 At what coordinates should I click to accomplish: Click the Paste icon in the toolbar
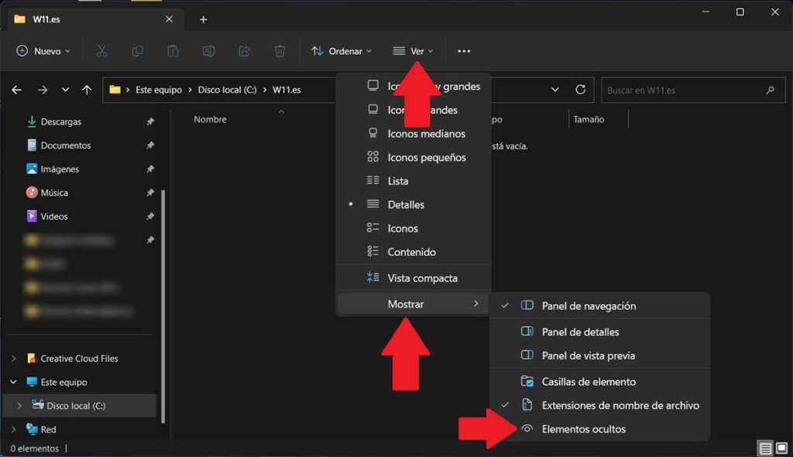click(x=173, y=50)
